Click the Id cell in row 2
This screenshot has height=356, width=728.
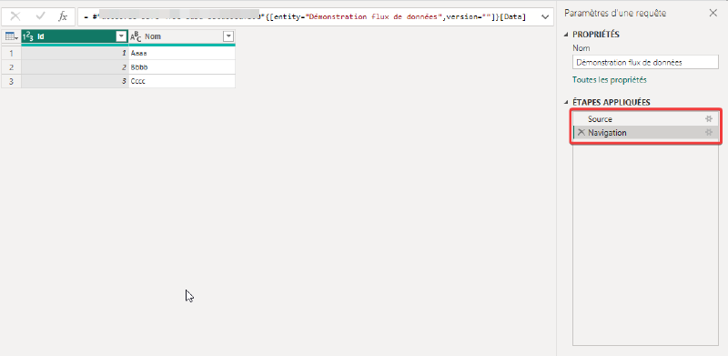pos(75,67)
